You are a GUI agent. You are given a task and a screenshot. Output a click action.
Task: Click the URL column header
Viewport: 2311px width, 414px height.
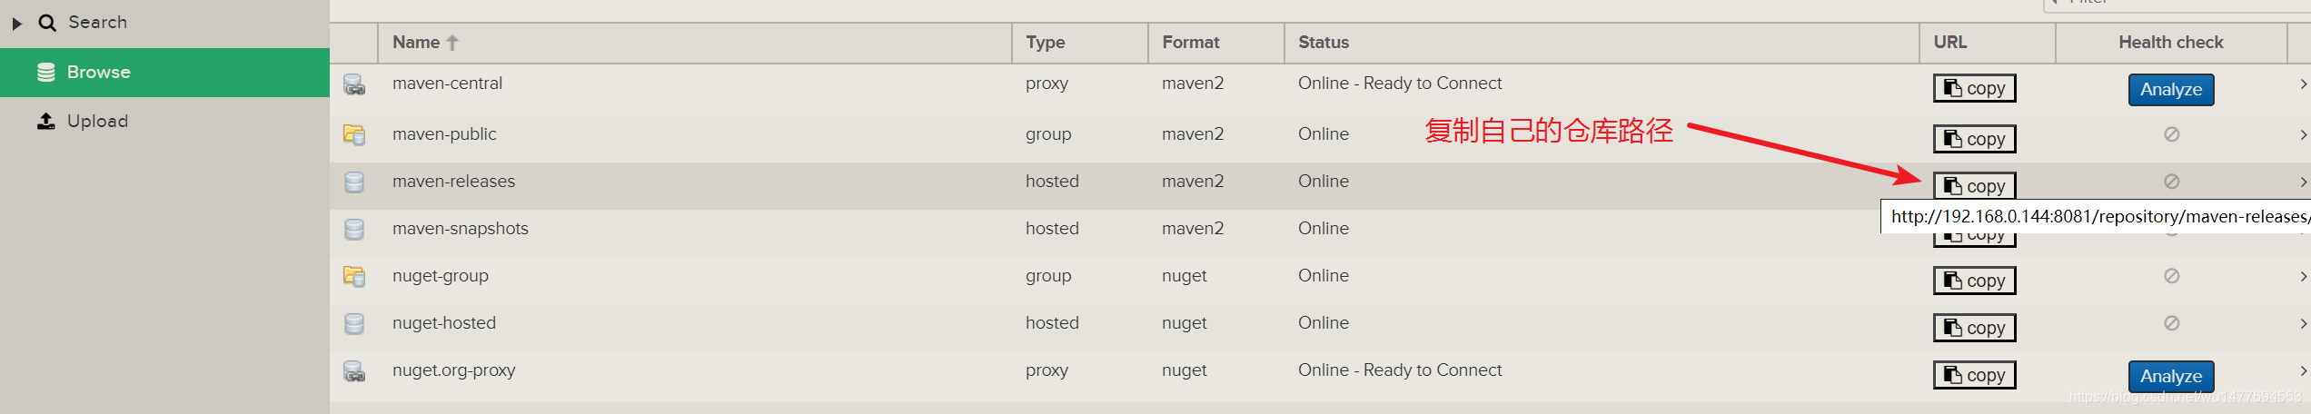point(1988,43)
